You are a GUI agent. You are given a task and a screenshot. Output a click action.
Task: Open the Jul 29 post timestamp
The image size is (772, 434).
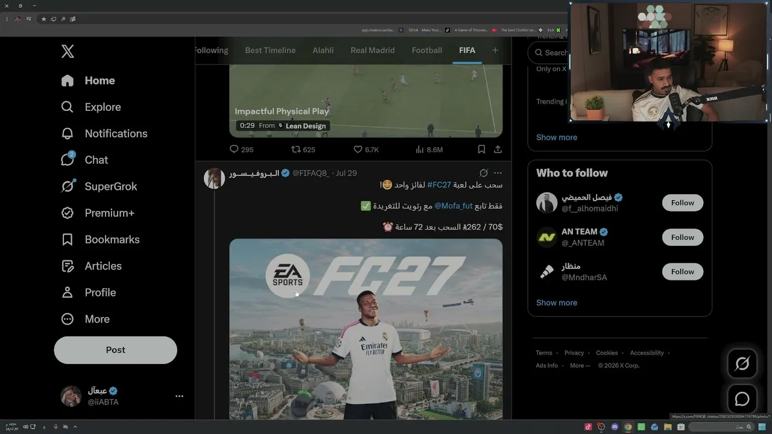[x=346, y=174]
